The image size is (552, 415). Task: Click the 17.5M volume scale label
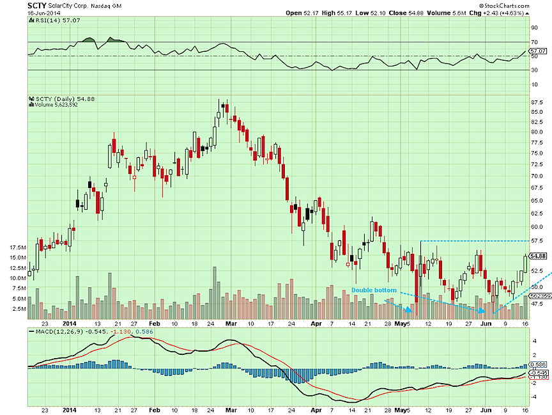(x=17, y=247)
